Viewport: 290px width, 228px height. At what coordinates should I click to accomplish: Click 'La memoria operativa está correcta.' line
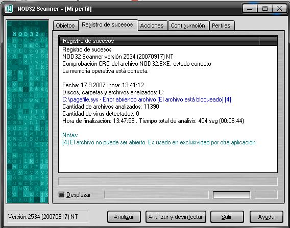(105, 71)
